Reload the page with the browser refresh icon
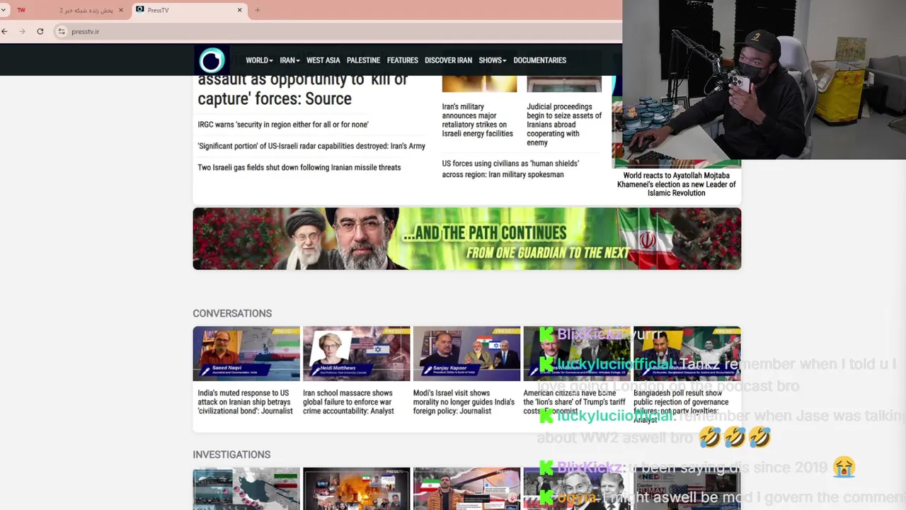The image size is (906, 510). [40, 31]
